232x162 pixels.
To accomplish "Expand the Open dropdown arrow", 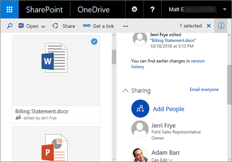I will (x=43, y=27).
